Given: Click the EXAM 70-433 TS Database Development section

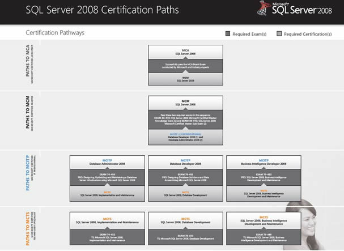Looking at the screenshot, I should pyautogui.click(x=186, y=237).
